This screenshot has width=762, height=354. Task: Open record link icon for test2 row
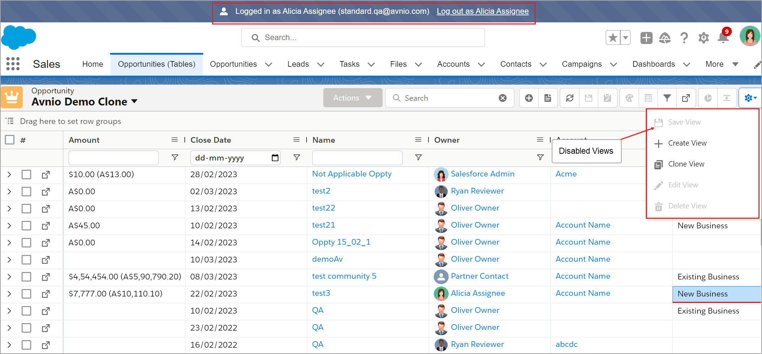[x=45, y=192]
